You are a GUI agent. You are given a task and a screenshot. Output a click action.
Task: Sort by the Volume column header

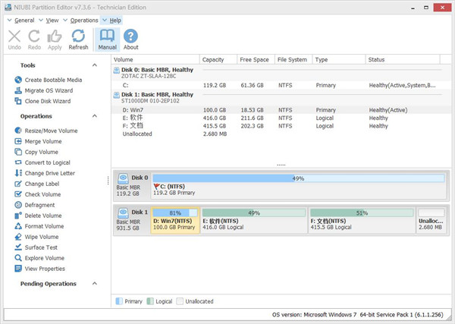[155, 59]
